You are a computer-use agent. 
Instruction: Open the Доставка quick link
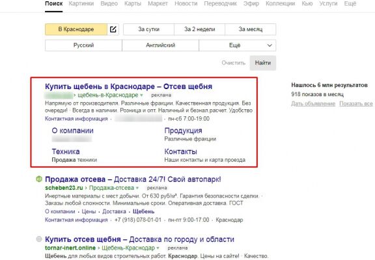coord(114,212)
